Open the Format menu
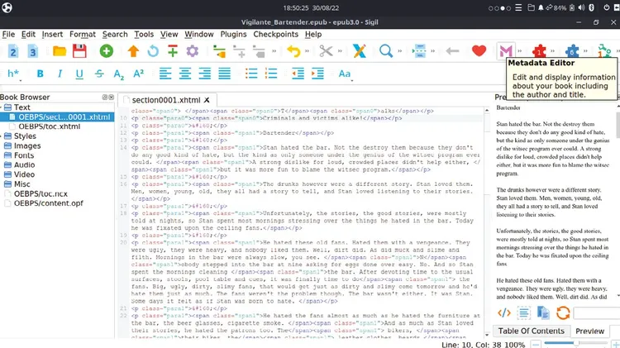The image size is (620, 348). (x=83, y=35)
